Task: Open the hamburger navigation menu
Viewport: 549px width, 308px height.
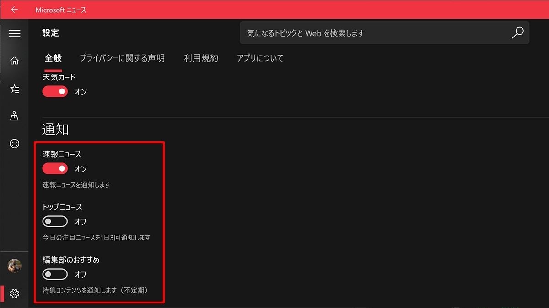Action: click(x=14, y=33)
